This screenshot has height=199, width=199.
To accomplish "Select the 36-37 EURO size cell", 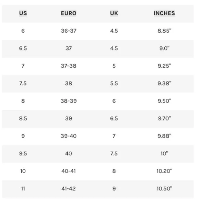I will (69, 31).
